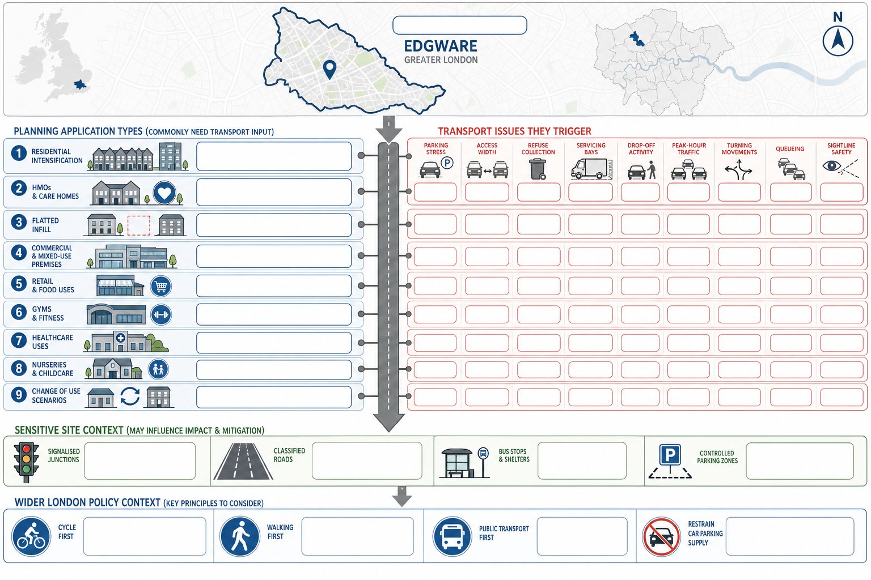Click the number 4 badge for Commercial premises
Screen dimensions: 871x580
19,253
